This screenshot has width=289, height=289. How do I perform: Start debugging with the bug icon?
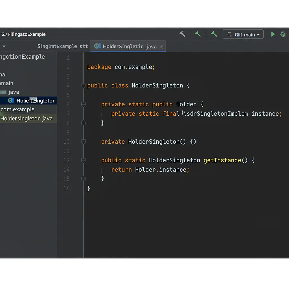coord(283,34)
